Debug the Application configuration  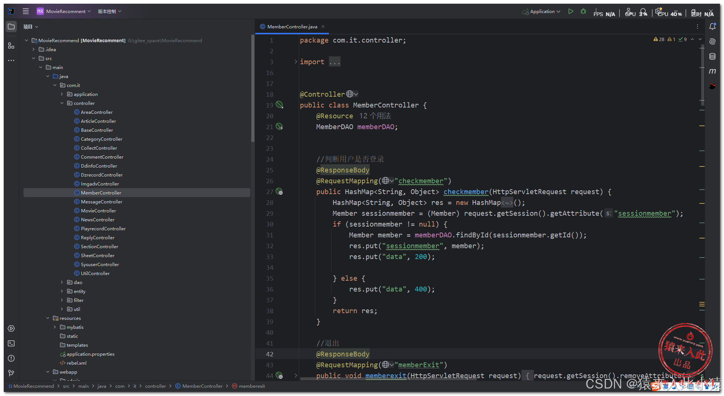point(583,12)
